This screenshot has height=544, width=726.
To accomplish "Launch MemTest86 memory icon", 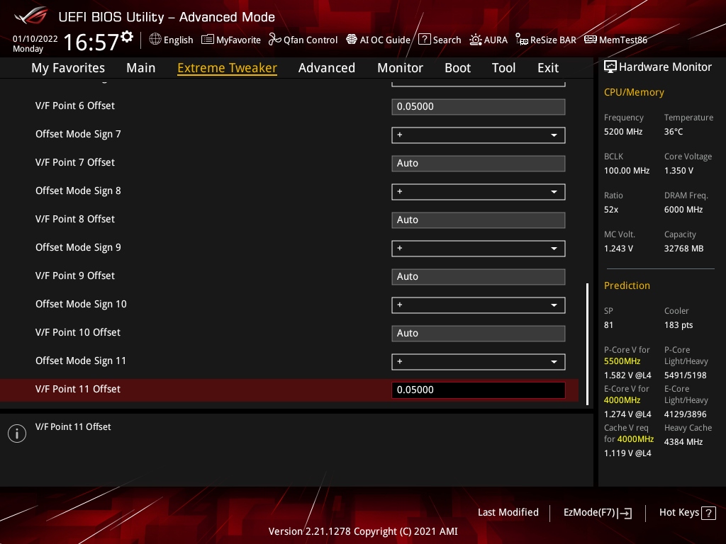I will 591,40.
